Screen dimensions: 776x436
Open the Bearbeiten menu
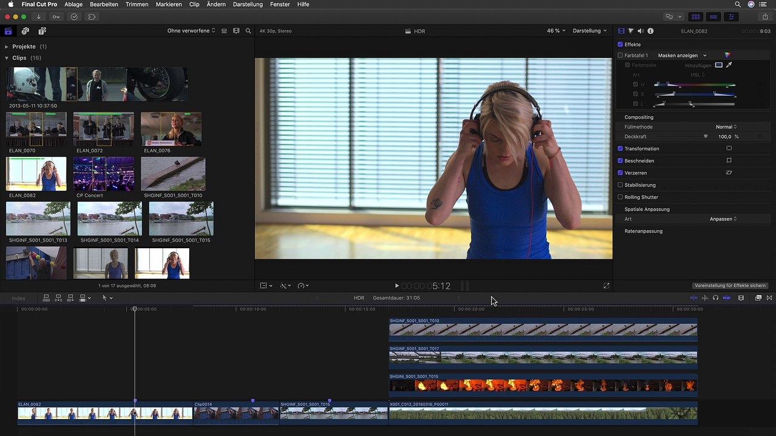(104, 4)
